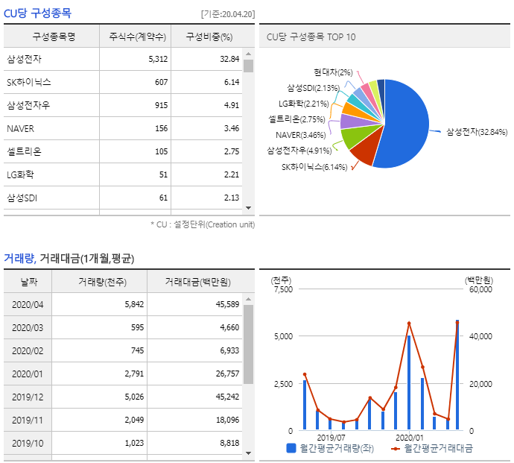Viewport: 514px width, 463px height.
Task: Select the 2019/12 date row
Action: coord(28,397)
